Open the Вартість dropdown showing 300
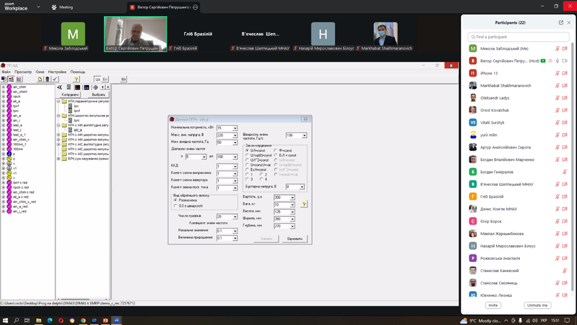Screen dimensions: 577x325 [292, 197]
